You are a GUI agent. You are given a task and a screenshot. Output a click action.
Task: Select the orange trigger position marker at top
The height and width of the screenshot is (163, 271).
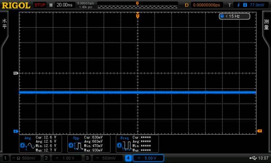pos(138,16)
